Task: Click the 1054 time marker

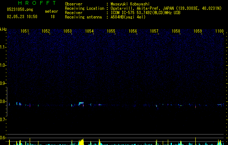Action: pos(89,31)
